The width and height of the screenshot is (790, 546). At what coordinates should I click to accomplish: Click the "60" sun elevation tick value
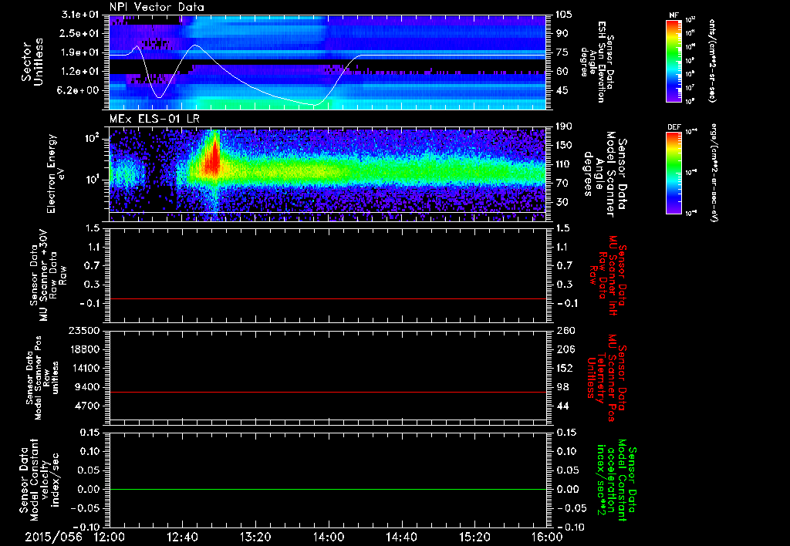click(x=562, y=72)
